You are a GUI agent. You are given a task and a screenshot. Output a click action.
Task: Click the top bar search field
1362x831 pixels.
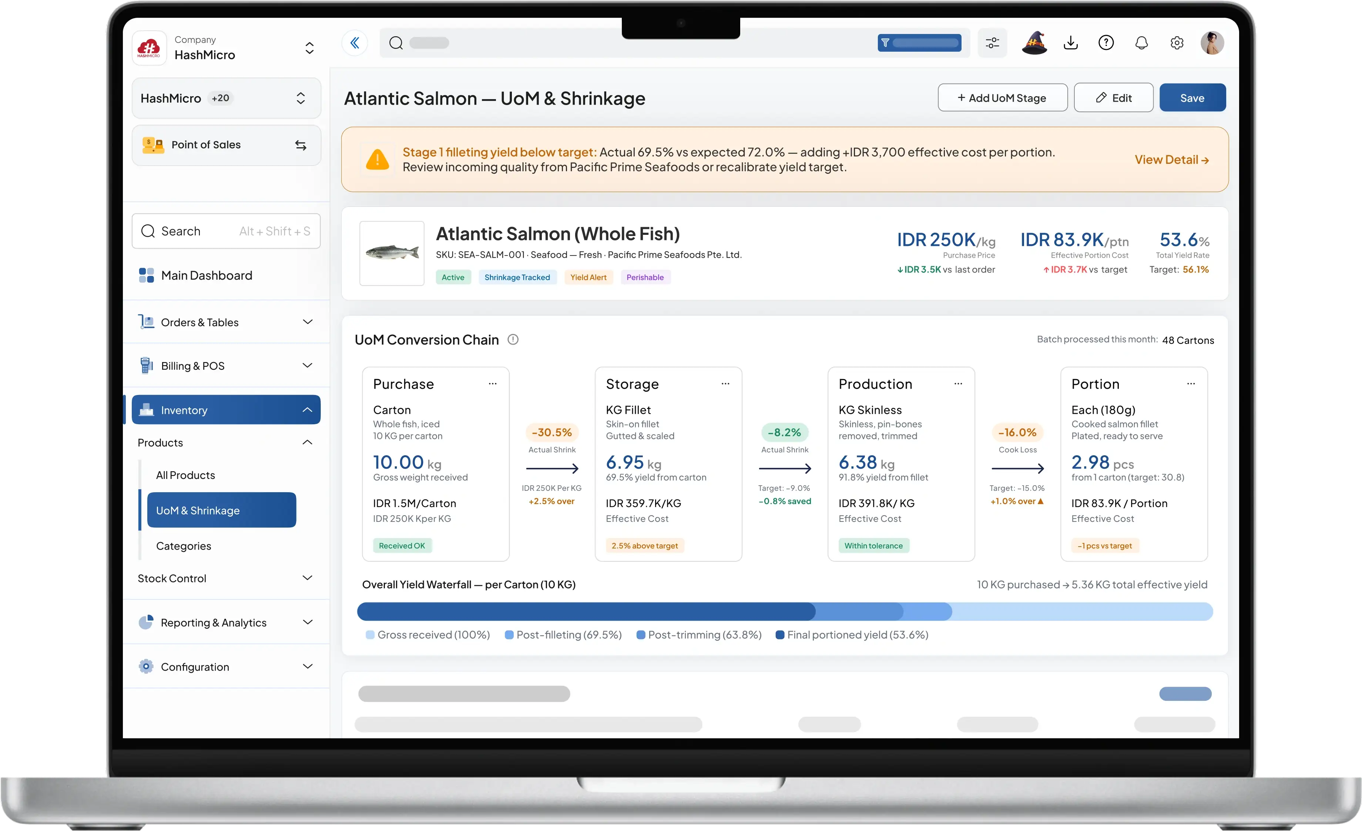[x=674, y=43]
